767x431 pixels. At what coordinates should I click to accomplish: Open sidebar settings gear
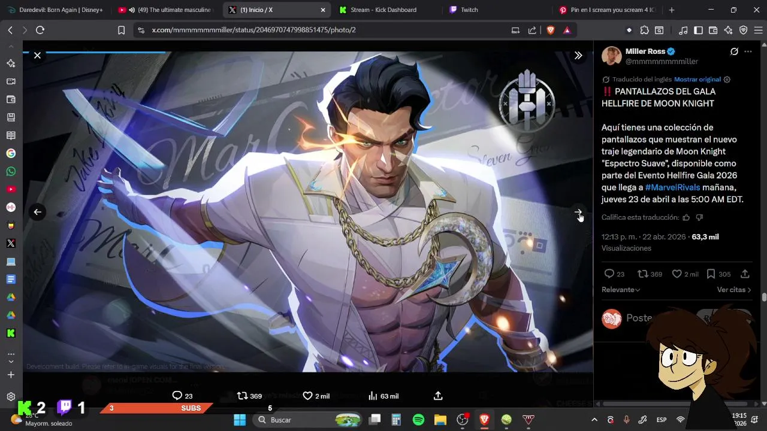coord(11,396)
